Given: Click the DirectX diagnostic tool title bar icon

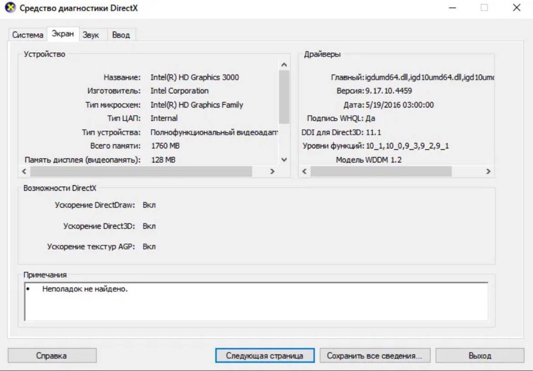Looking at the screenshot, I should [x=10, y=7].
